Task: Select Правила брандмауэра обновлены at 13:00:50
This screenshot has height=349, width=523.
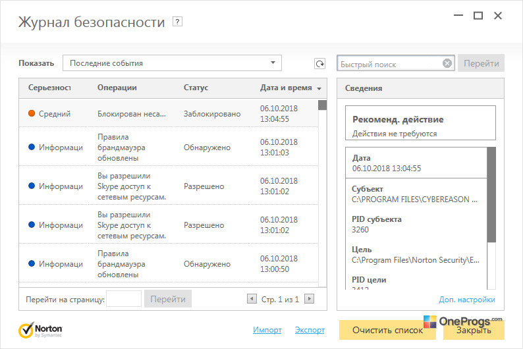Action: pos(169,263)
